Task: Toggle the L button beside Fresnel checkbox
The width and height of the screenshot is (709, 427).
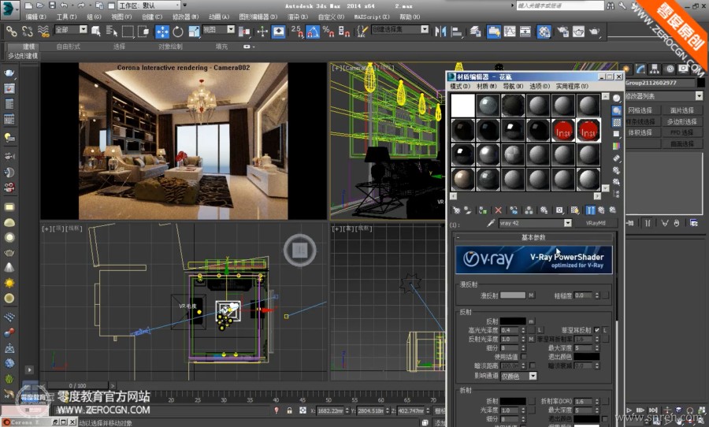Action: pyautogui.click(x=605, y=330)
